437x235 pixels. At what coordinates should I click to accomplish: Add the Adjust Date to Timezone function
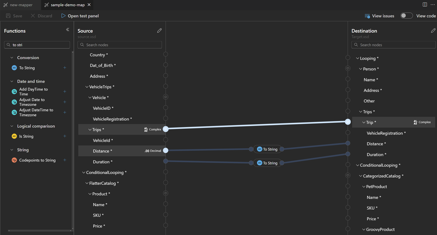tap(65, 102)
